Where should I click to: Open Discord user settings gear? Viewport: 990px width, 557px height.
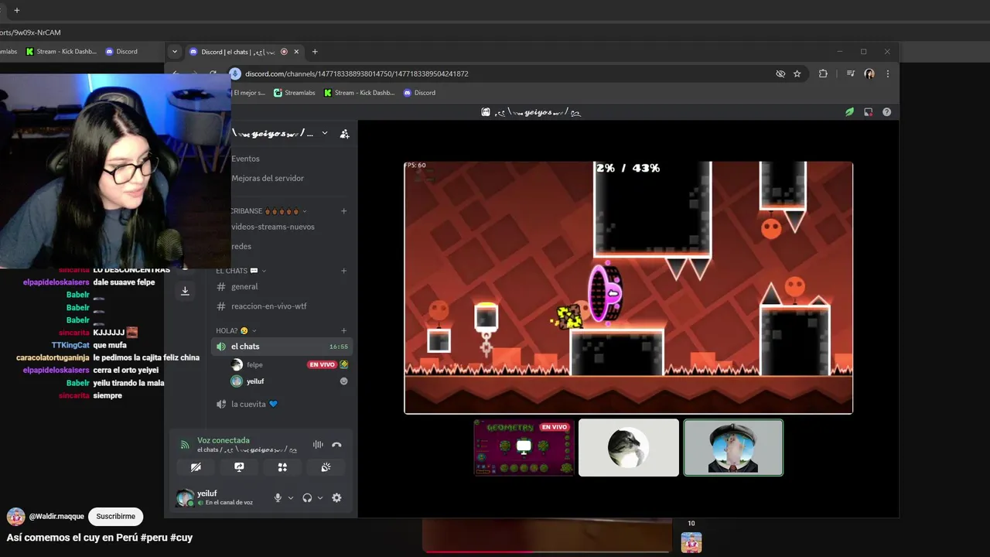[336, 498]
